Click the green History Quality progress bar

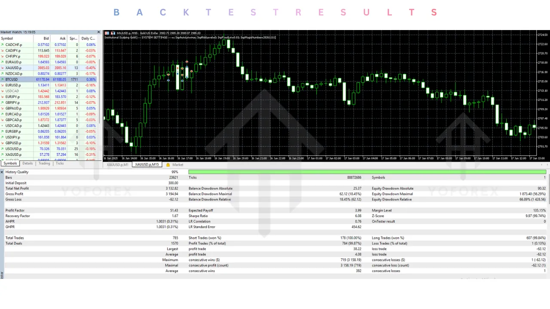(x=367, y=172)
